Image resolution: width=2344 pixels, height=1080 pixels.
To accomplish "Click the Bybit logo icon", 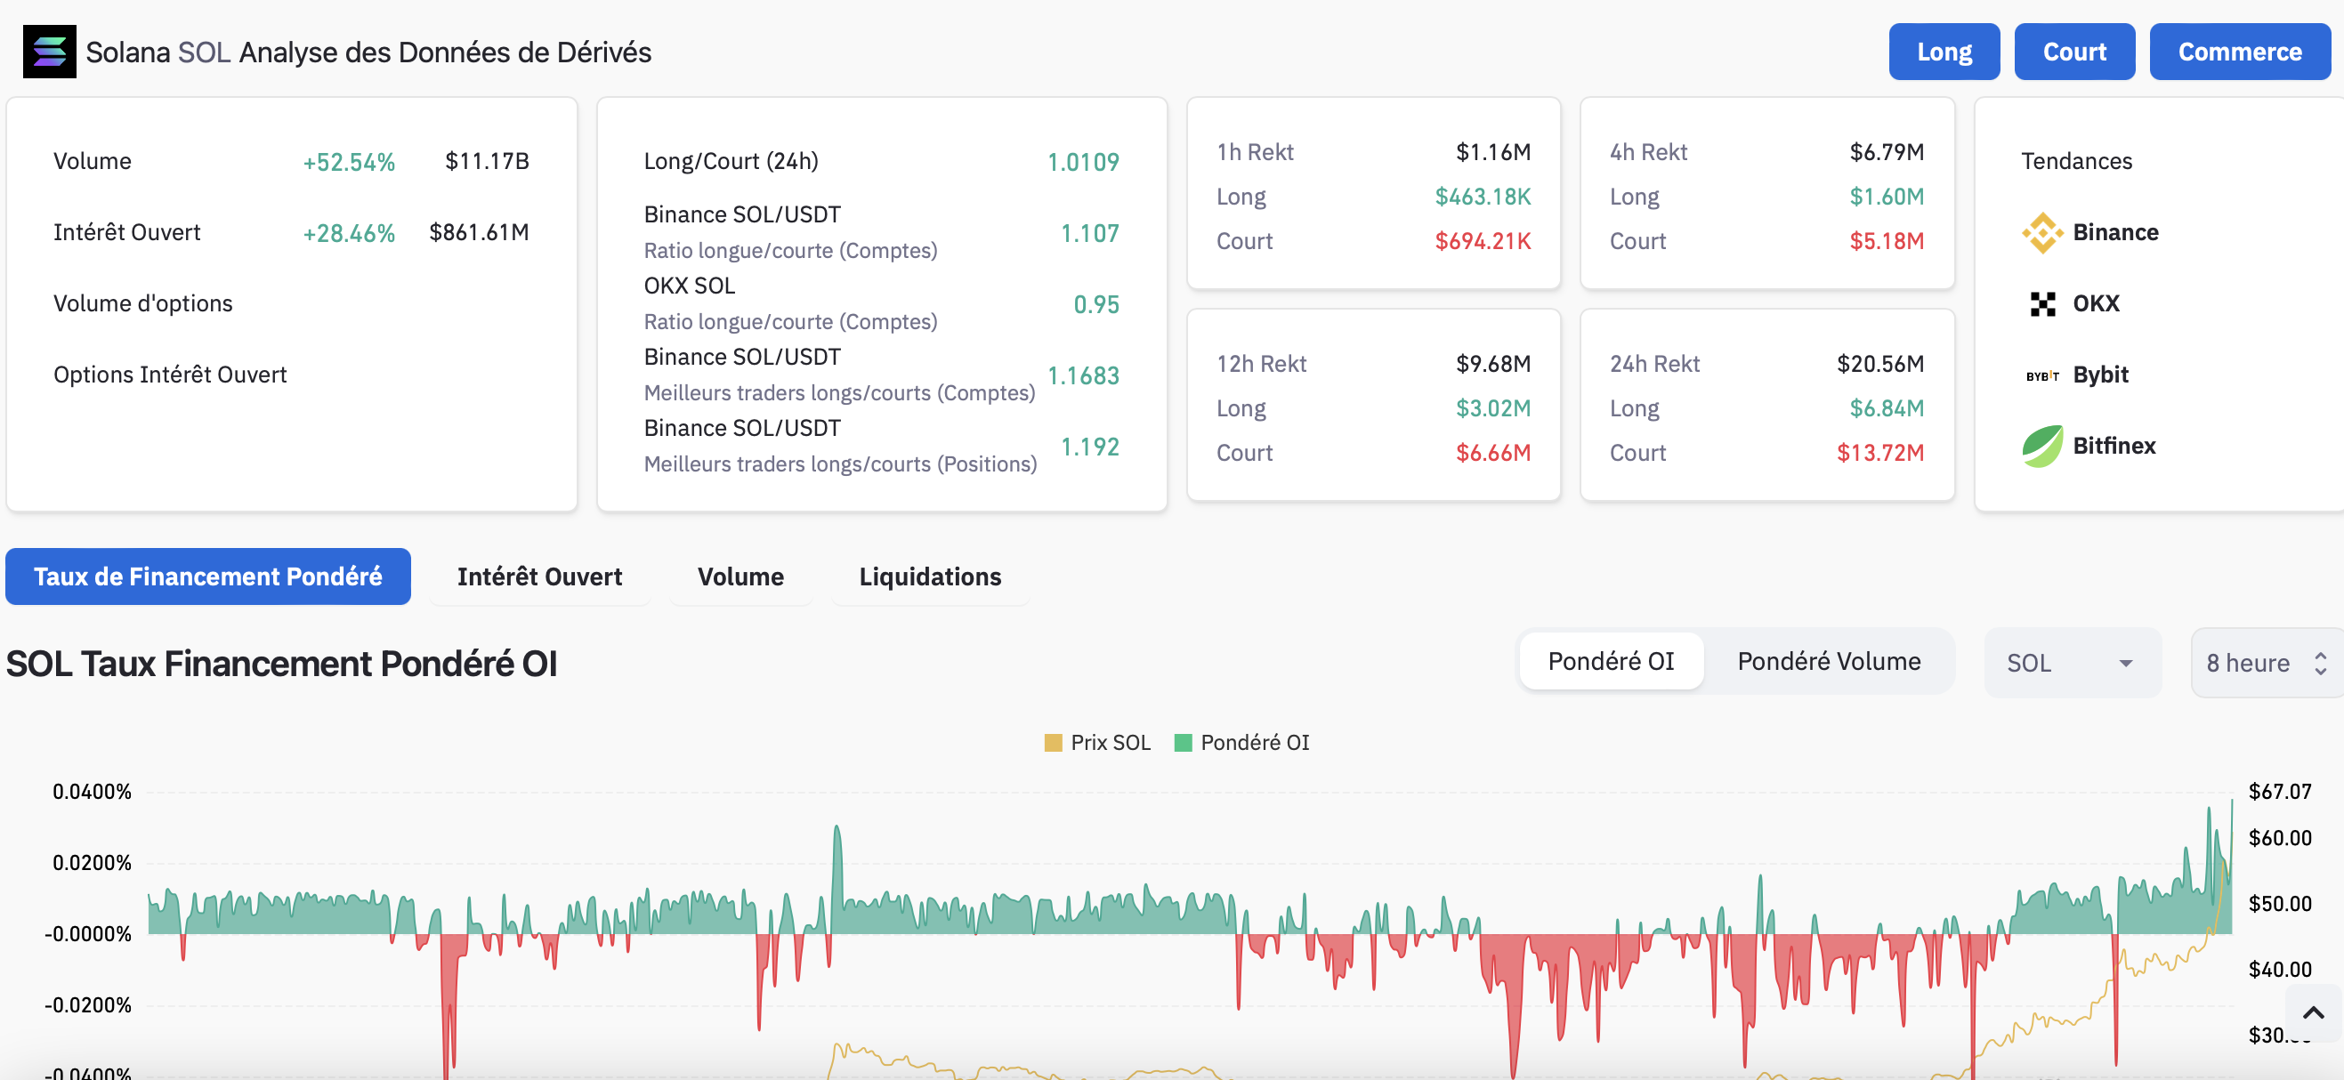I will pyautogui.click(x=2042, y=375).
